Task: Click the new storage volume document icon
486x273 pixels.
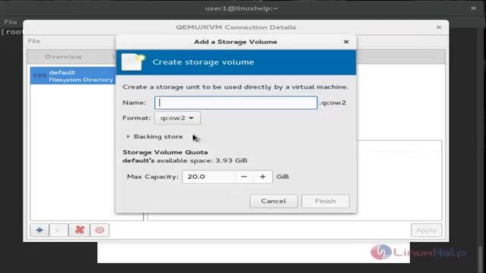Action: (x=133, y=62)
